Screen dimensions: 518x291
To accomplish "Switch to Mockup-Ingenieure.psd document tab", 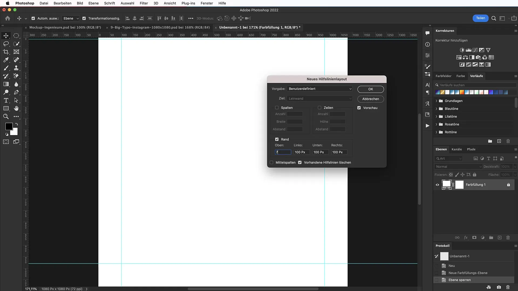I will (65, 27).
